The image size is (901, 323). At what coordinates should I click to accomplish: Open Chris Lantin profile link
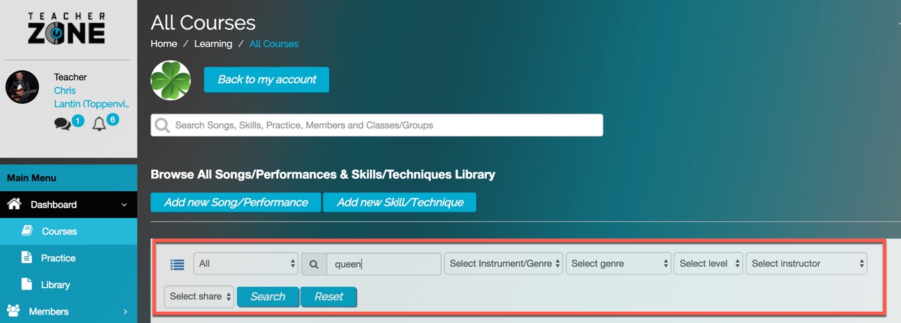click(91, 97)
